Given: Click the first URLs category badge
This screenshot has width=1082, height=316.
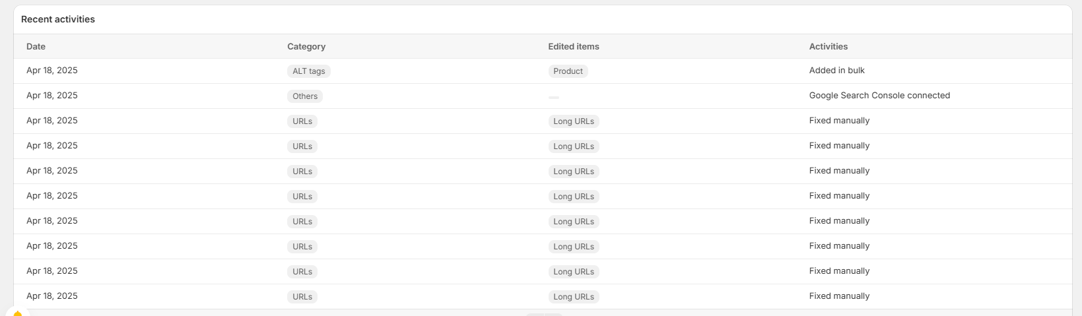Looking at the screenshot, I should tap(302, 121).
